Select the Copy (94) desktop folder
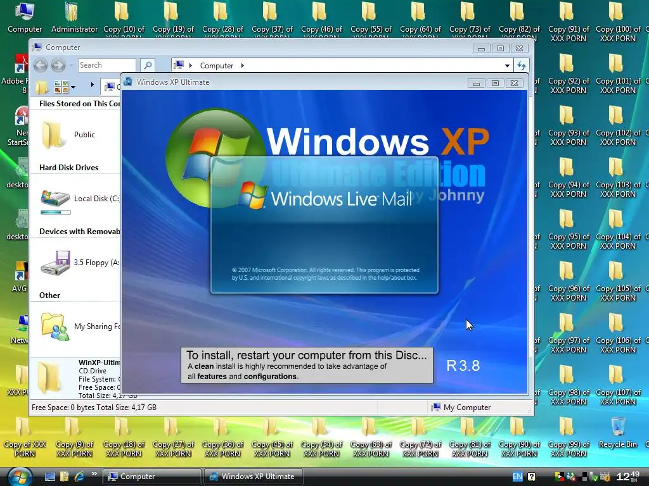 click(569, 178)
